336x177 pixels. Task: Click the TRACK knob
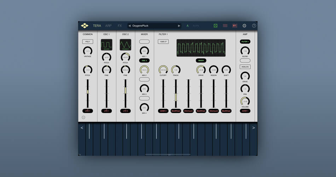(x=176, y=70)
